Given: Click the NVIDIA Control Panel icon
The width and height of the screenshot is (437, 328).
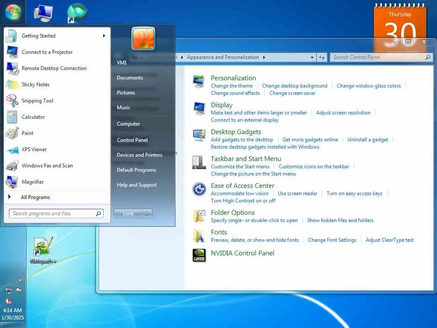Looking at the screenshot, I should [199, 255].
